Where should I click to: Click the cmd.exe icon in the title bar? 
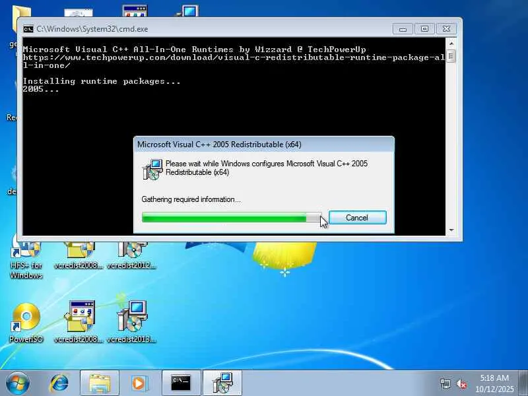(28, 29)
